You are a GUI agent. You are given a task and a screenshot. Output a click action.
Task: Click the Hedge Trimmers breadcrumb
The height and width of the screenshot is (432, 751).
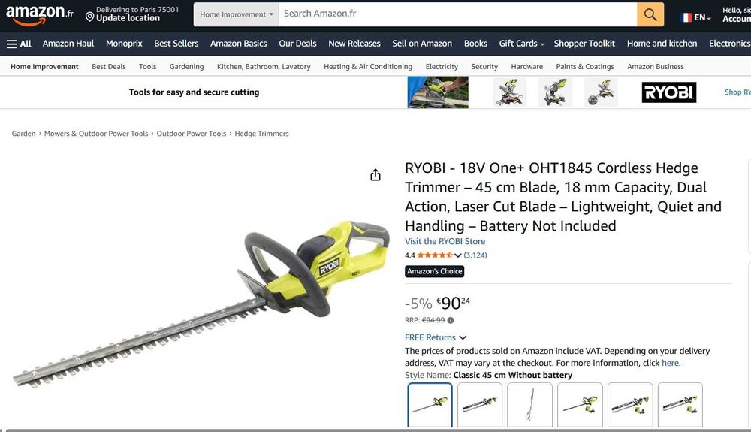click(x=261, y=134)
